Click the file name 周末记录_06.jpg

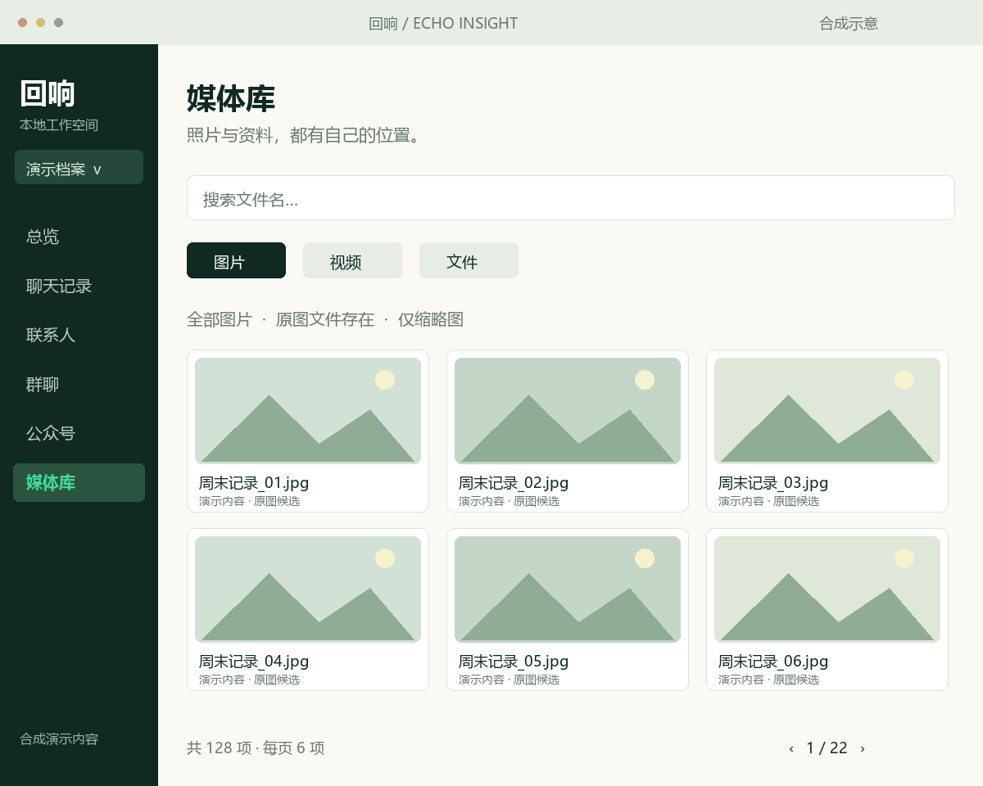pos(773,662)
